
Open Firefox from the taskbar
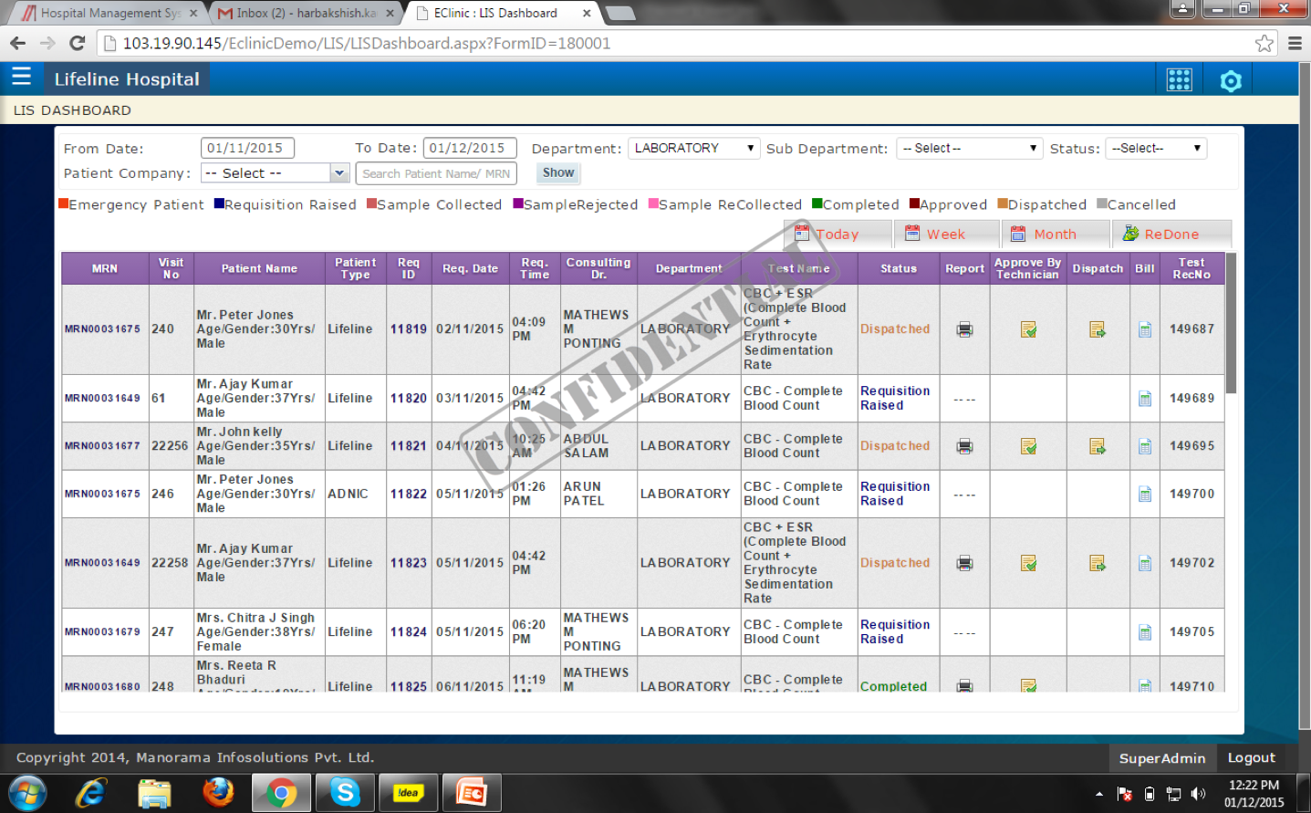pos(219,792)
